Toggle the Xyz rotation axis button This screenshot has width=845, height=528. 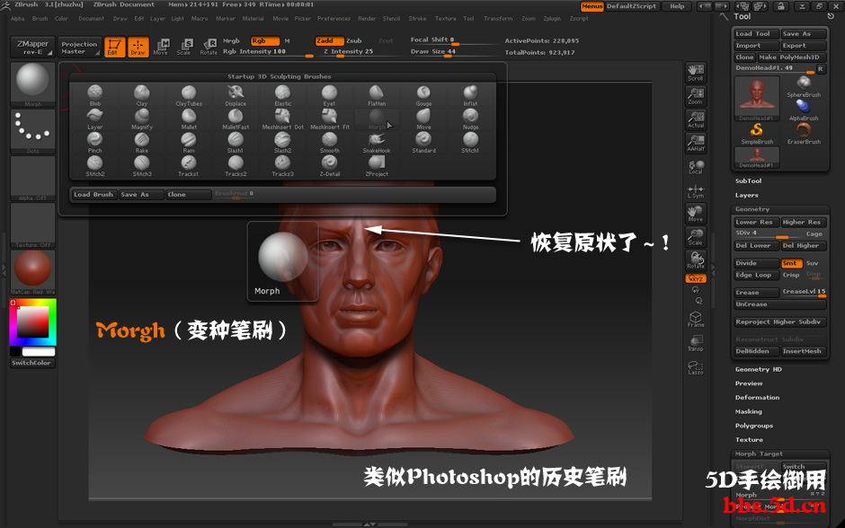pos(696,278)
